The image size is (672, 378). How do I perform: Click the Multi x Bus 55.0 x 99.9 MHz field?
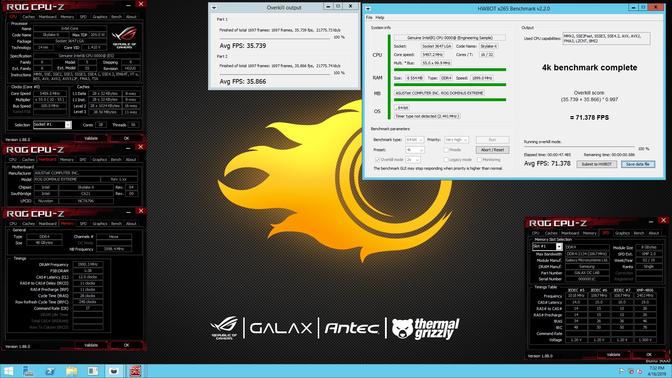(x=436, y=63)
